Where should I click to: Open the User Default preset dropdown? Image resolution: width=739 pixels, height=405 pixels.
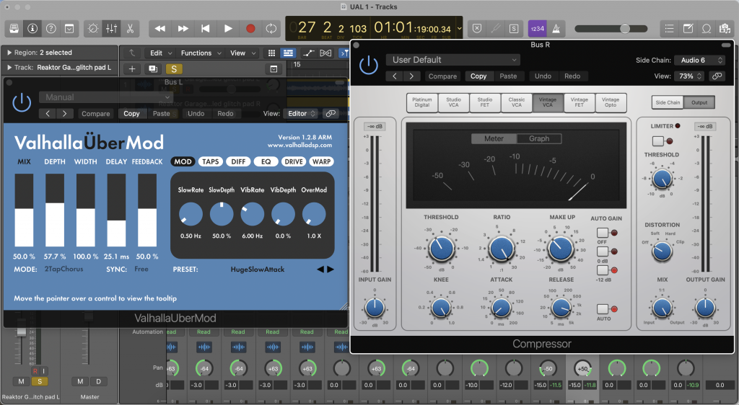453,60
